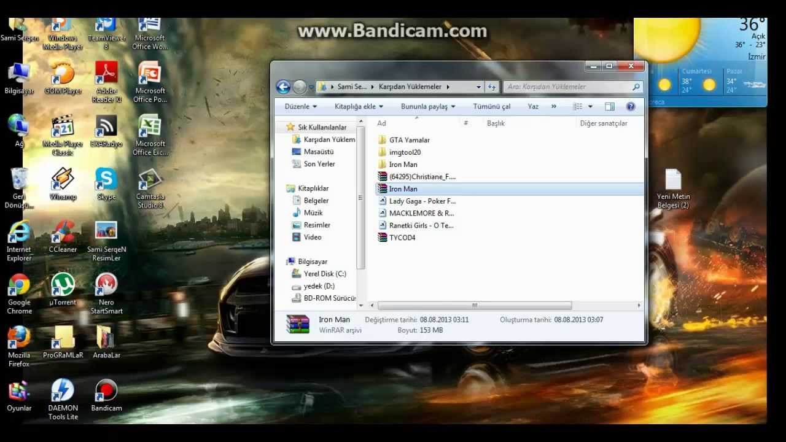Screen dimensions: 786x442
Task: Open Sami SerqeN ResimLer desktop item
Action: (x=106, y=241)
